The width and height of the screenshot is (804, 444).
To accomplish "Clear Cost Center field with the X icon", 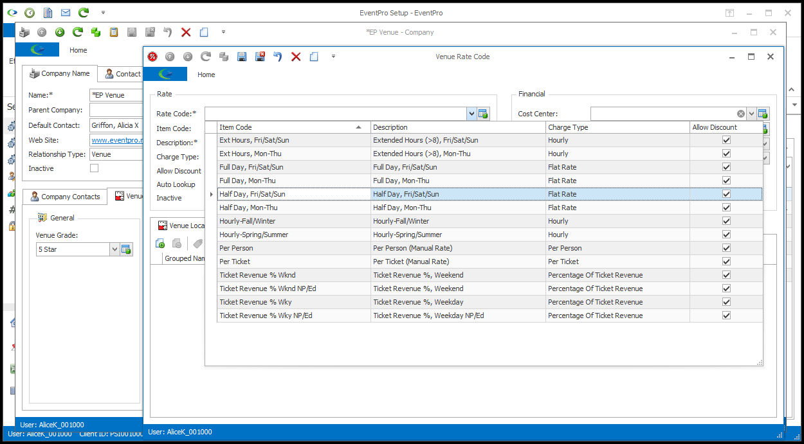I will point(741,114).
